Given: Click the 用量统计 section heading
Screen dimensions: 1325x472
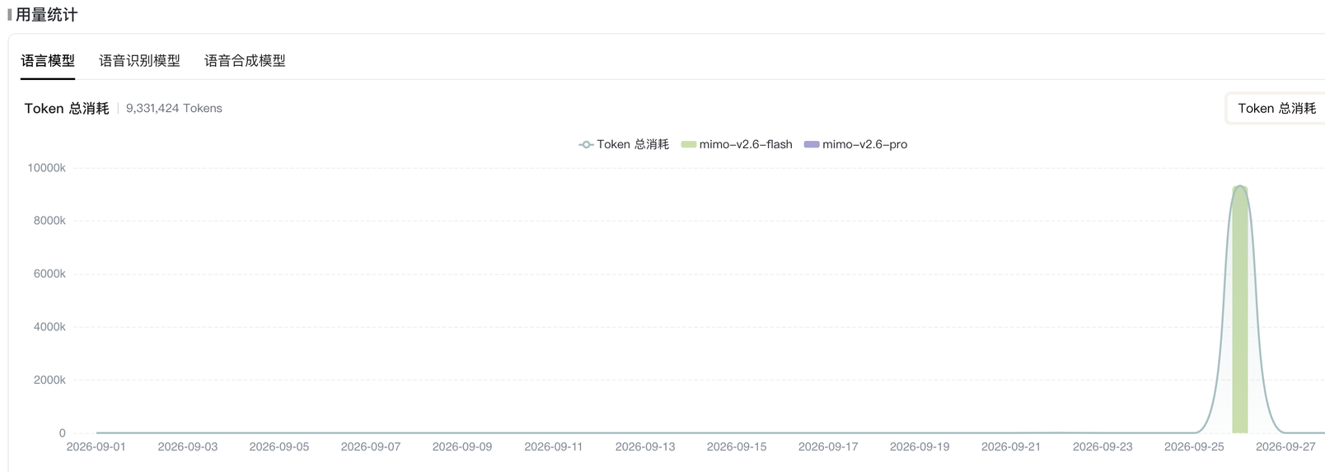Looking at the screenshot, I should pos(46,15).
